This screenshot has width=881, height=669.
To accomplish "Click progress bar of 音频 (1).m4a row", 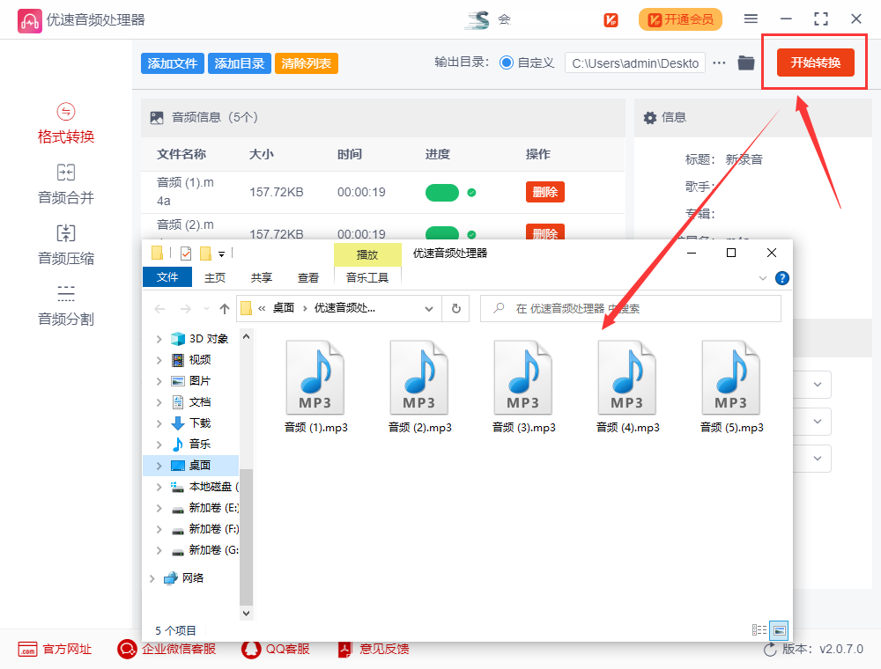I will click(442, 193).
